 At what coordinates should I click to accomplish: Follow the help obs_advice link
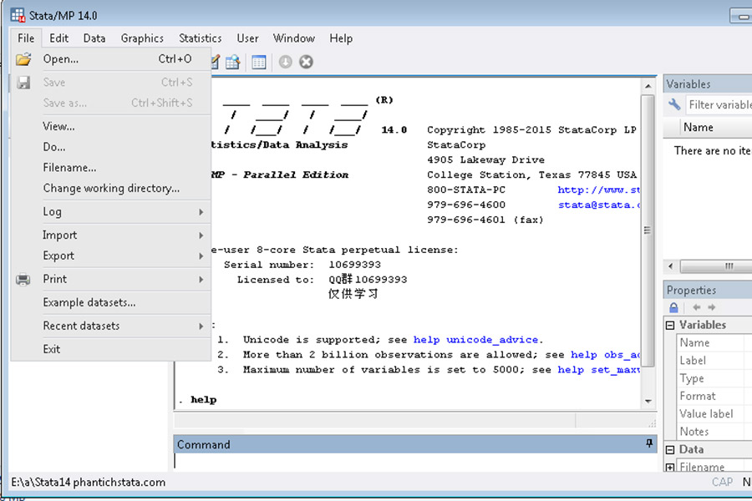pos(605,355)
